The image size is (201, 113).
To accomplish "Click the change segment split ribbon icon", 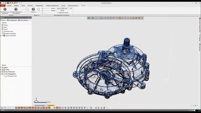I will [16, 9].
